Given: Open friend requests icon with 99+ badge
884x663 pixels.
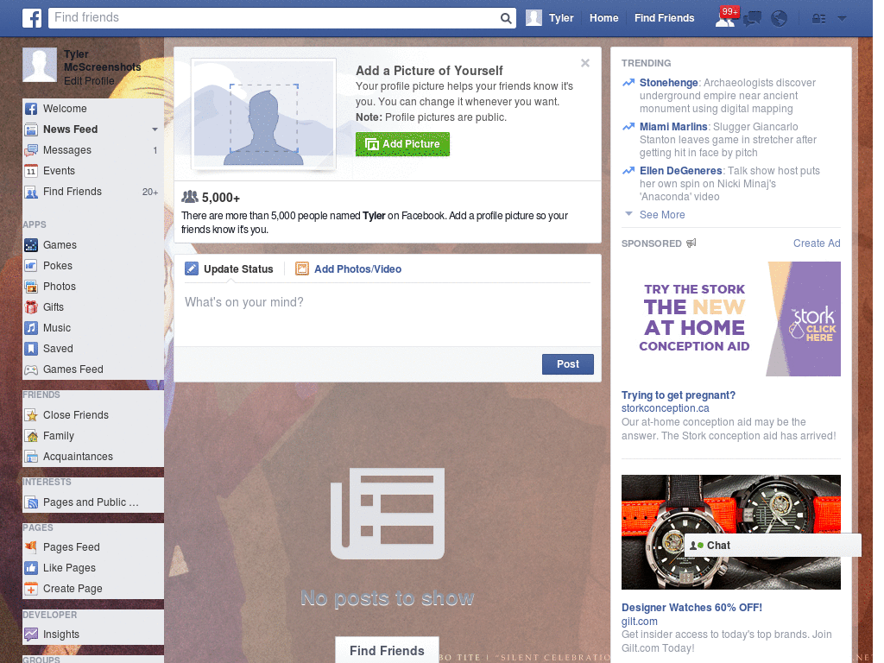Looking at the screenshot, I should point(725,18).
